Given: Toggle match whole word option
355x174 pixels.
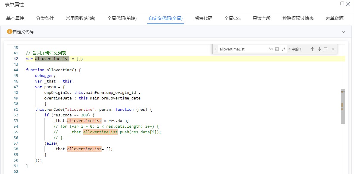Looking at the screenshot, I should 277,49.
